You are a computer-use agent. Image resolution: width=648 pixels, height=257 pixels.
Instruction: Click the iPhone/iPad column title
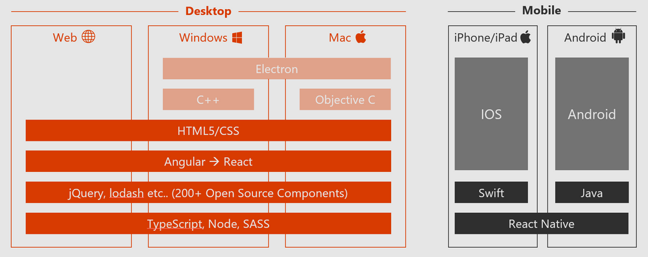(486, 38)
